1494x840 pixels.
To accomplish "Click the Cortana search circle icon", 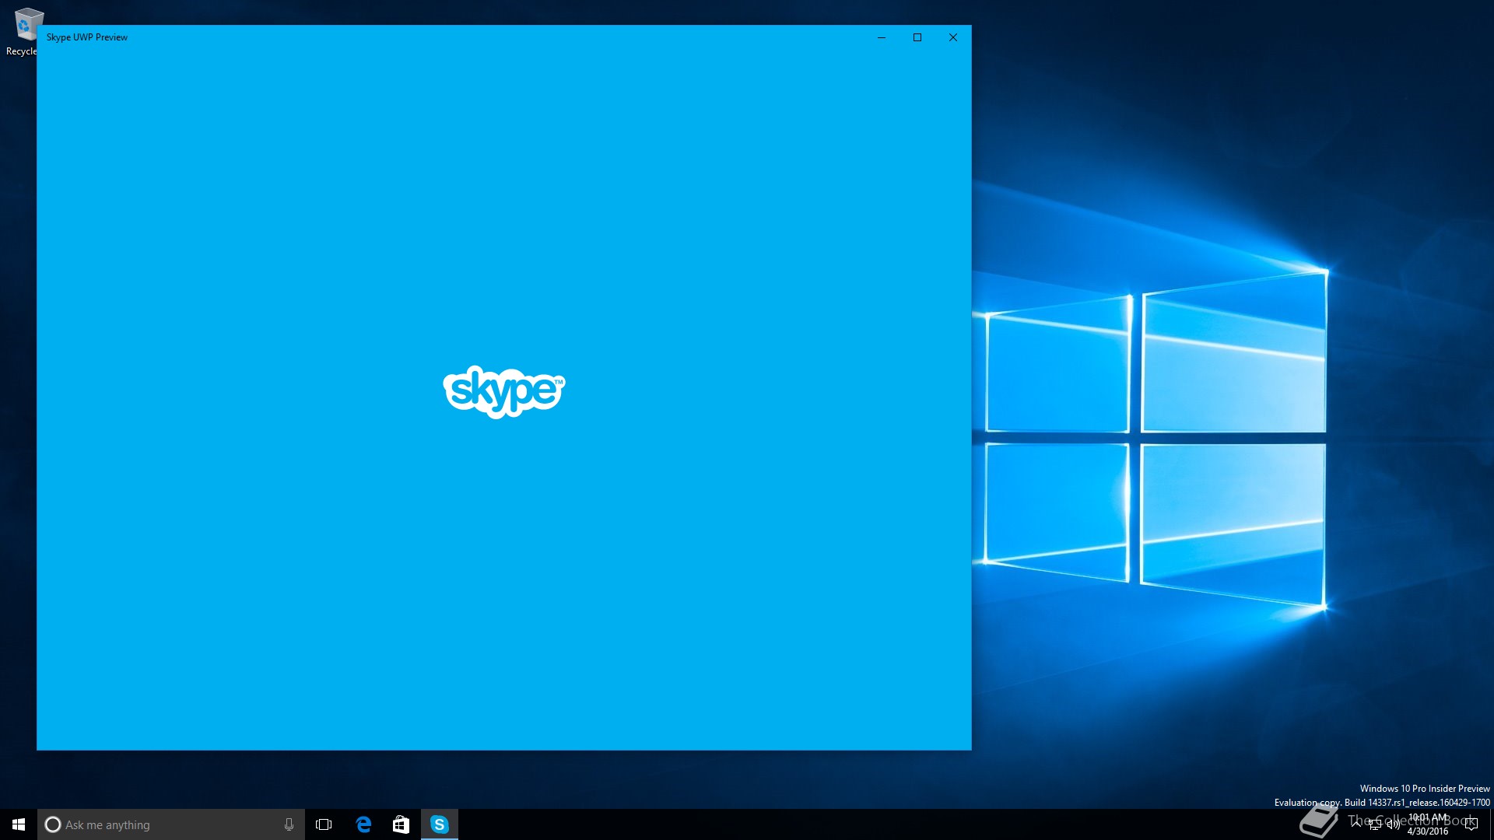I will [53, 824].
